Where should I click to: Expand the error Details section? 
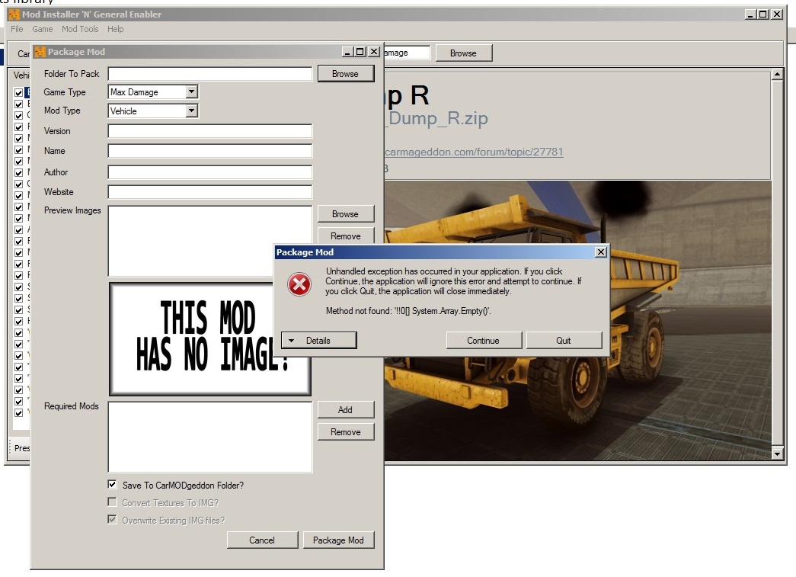(318, 341)
